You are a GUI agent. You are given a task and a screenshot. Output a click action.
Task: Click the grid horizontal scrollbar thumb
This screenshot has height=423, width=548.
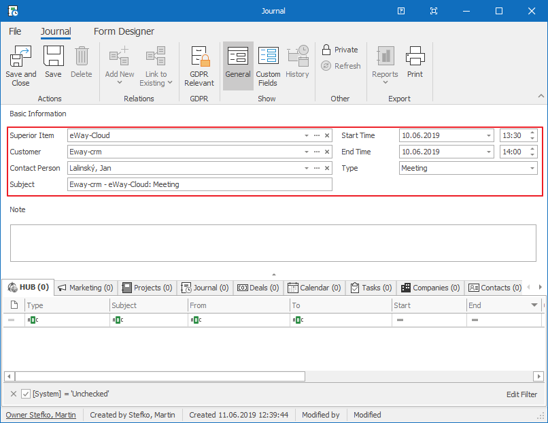point(160,377)
